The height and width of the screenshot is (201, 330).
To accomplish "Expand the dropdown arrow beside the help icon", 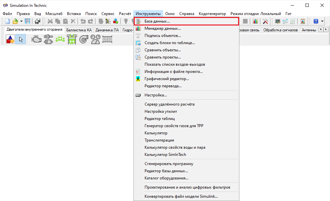I will [322, 21].
